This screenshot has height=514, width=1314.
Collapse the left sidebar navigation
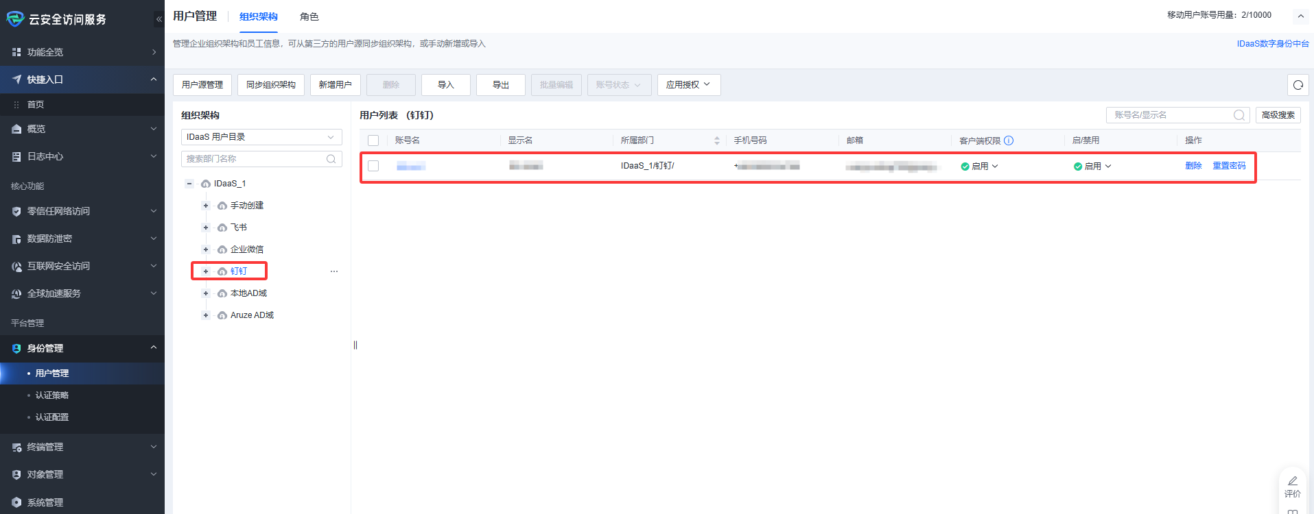tap(159, 19)
